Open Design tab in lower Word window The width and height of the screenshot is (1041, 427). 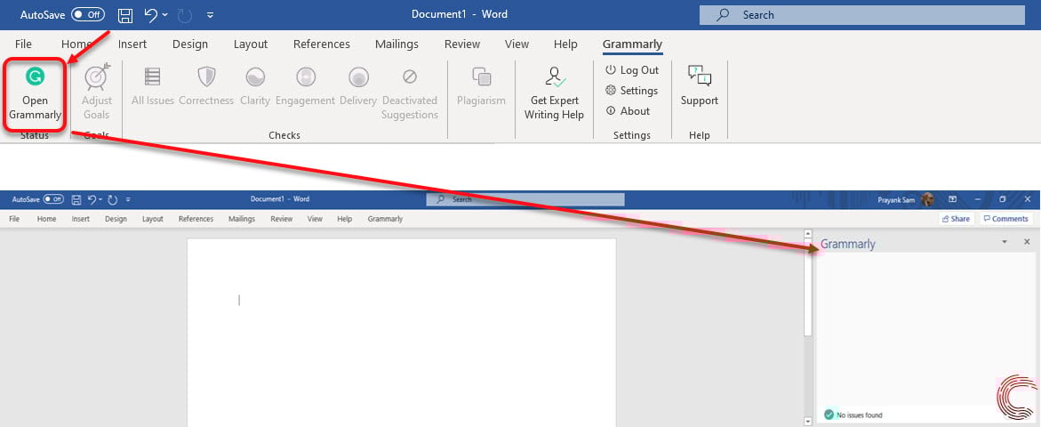pyautogui.click(x=116, y=219)
